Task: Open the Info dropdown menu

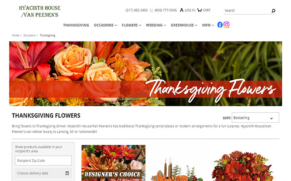Action: tap(208, 25)
